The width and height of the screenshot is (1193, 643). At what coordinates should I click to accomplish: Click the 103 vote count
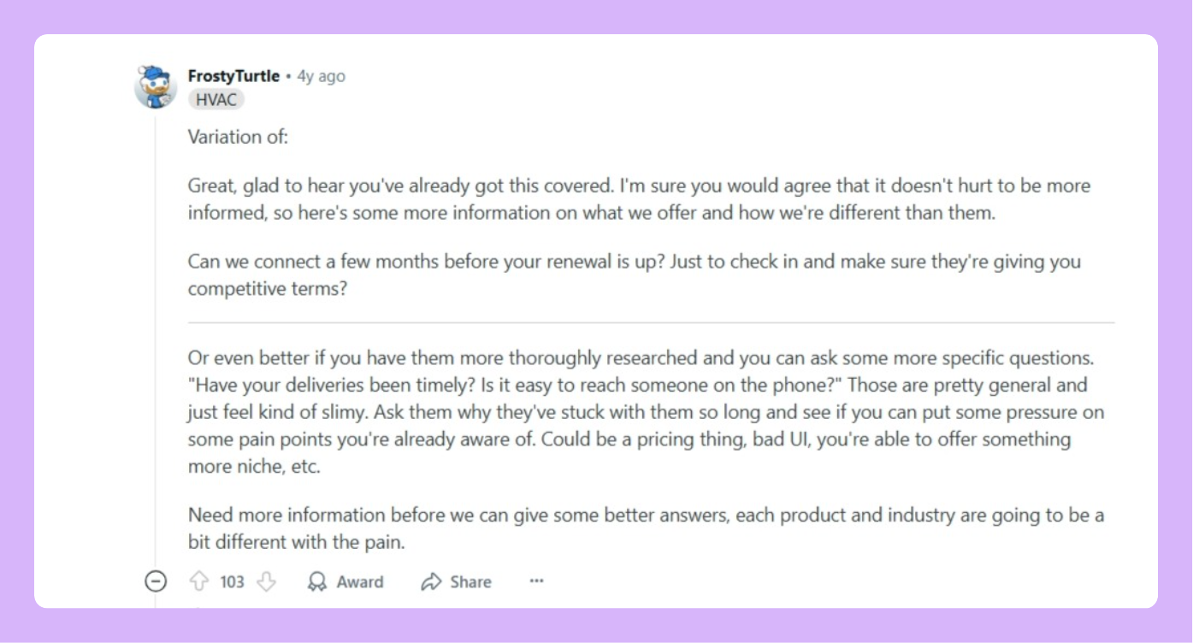coord(232,582)
